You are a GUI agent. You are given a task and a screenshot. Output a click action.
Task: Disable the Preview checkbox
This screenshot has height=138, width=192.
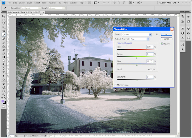pyautogui.click(x=162, y=44)
